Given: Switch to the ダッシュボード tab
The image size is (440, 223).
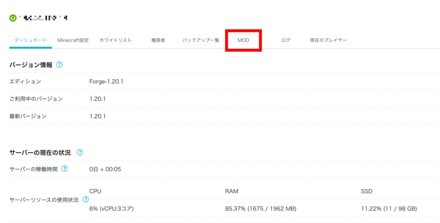Looking at the screenshot, I should click(x=31, y=40).
